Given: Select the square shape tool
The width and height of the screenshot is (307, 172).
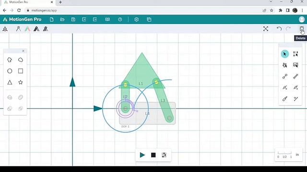Looking at the screenshot, I should pyautogui.click(x=21, y=71).
